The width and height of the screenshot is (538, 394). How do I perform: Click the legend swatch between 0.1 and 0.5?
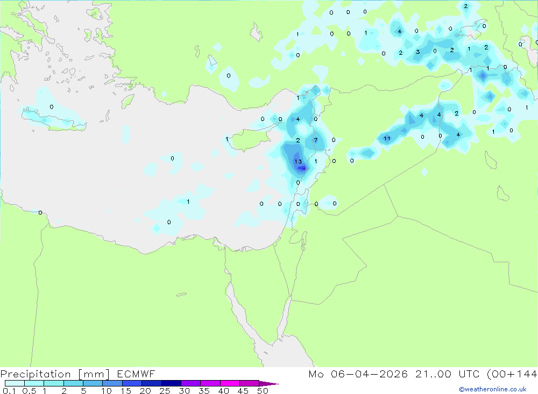(x=15, y=383)
